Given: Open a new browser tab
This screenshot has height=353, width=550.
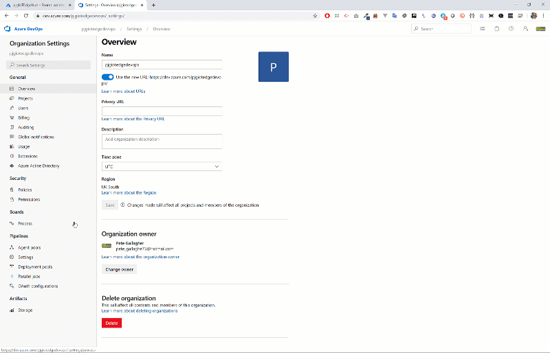Looking at the screenshot, I should [153, 5].
